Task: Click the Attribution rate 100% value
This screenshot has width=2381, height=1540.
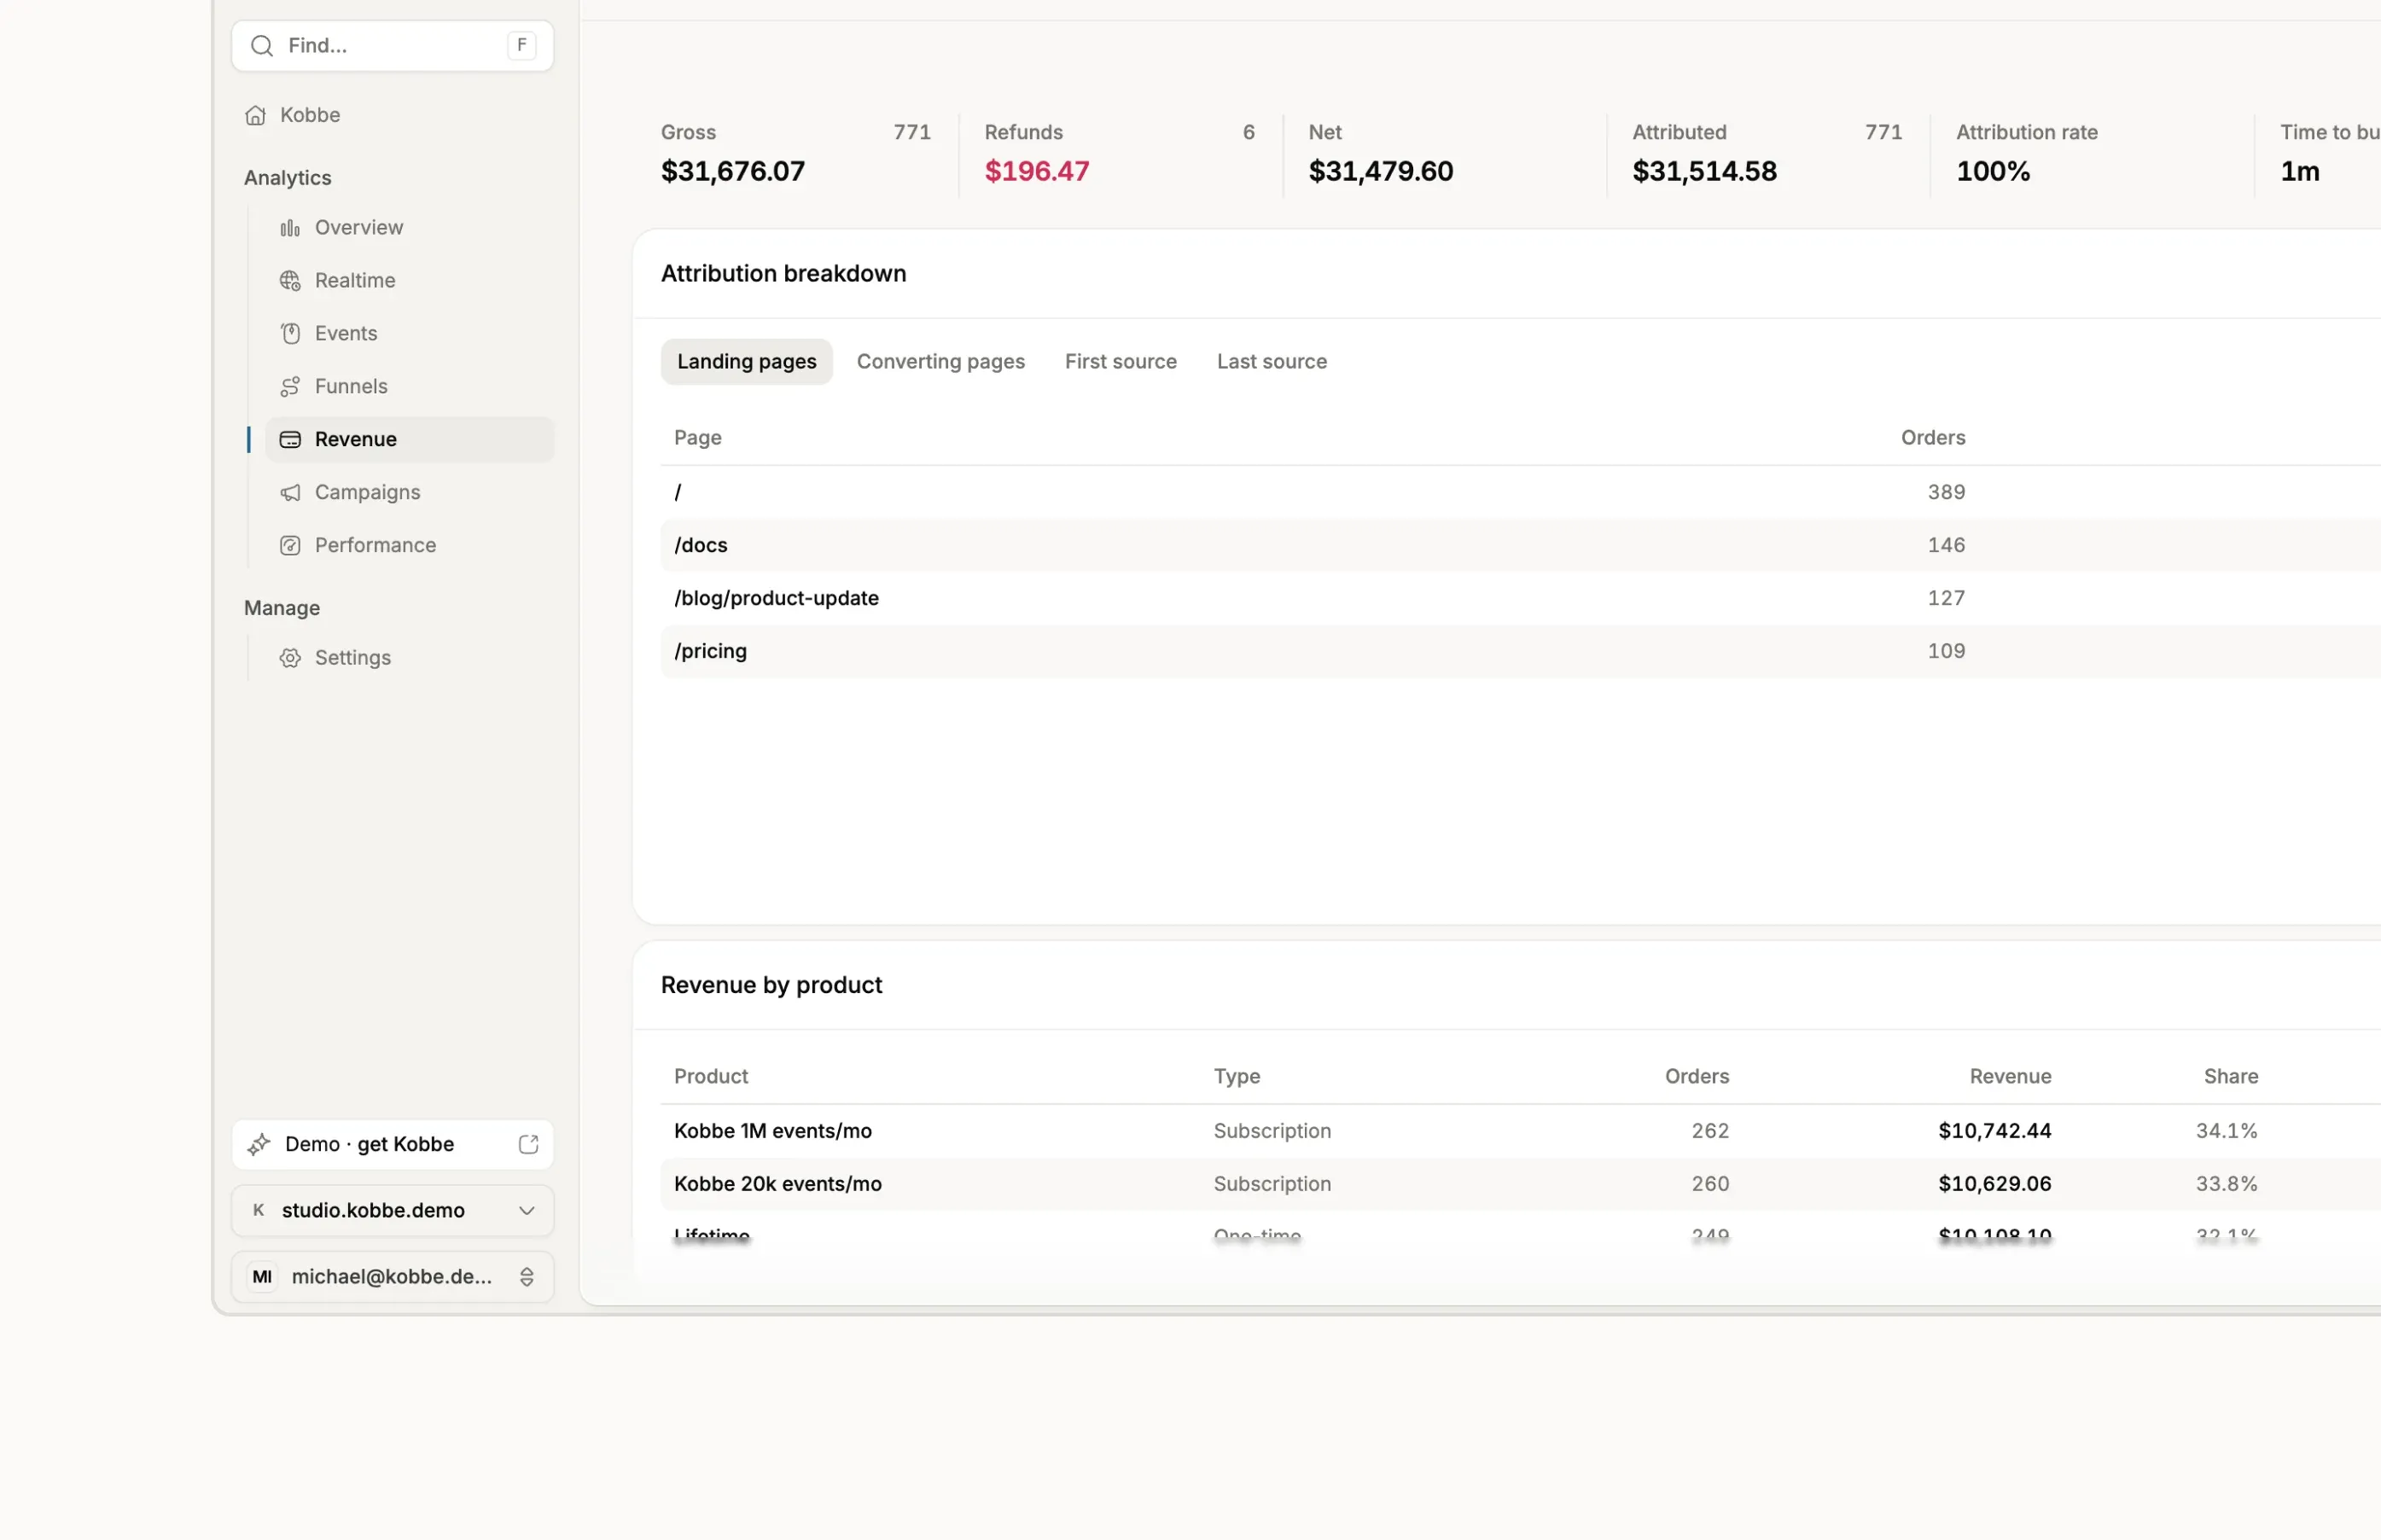Action: point(1993,172)
